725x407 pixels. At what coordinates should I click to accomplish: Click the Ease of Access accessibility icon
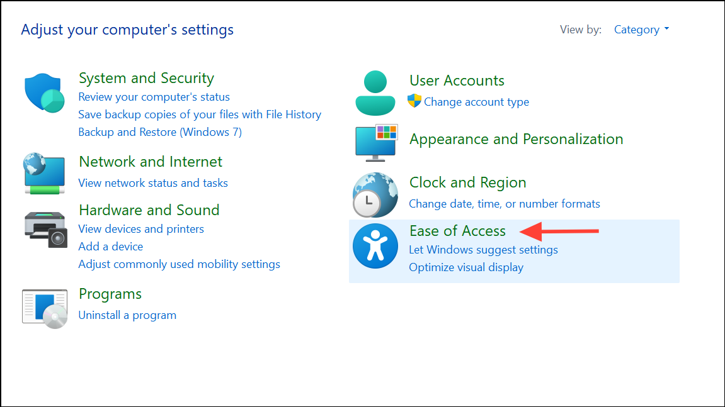click(375, 245)
